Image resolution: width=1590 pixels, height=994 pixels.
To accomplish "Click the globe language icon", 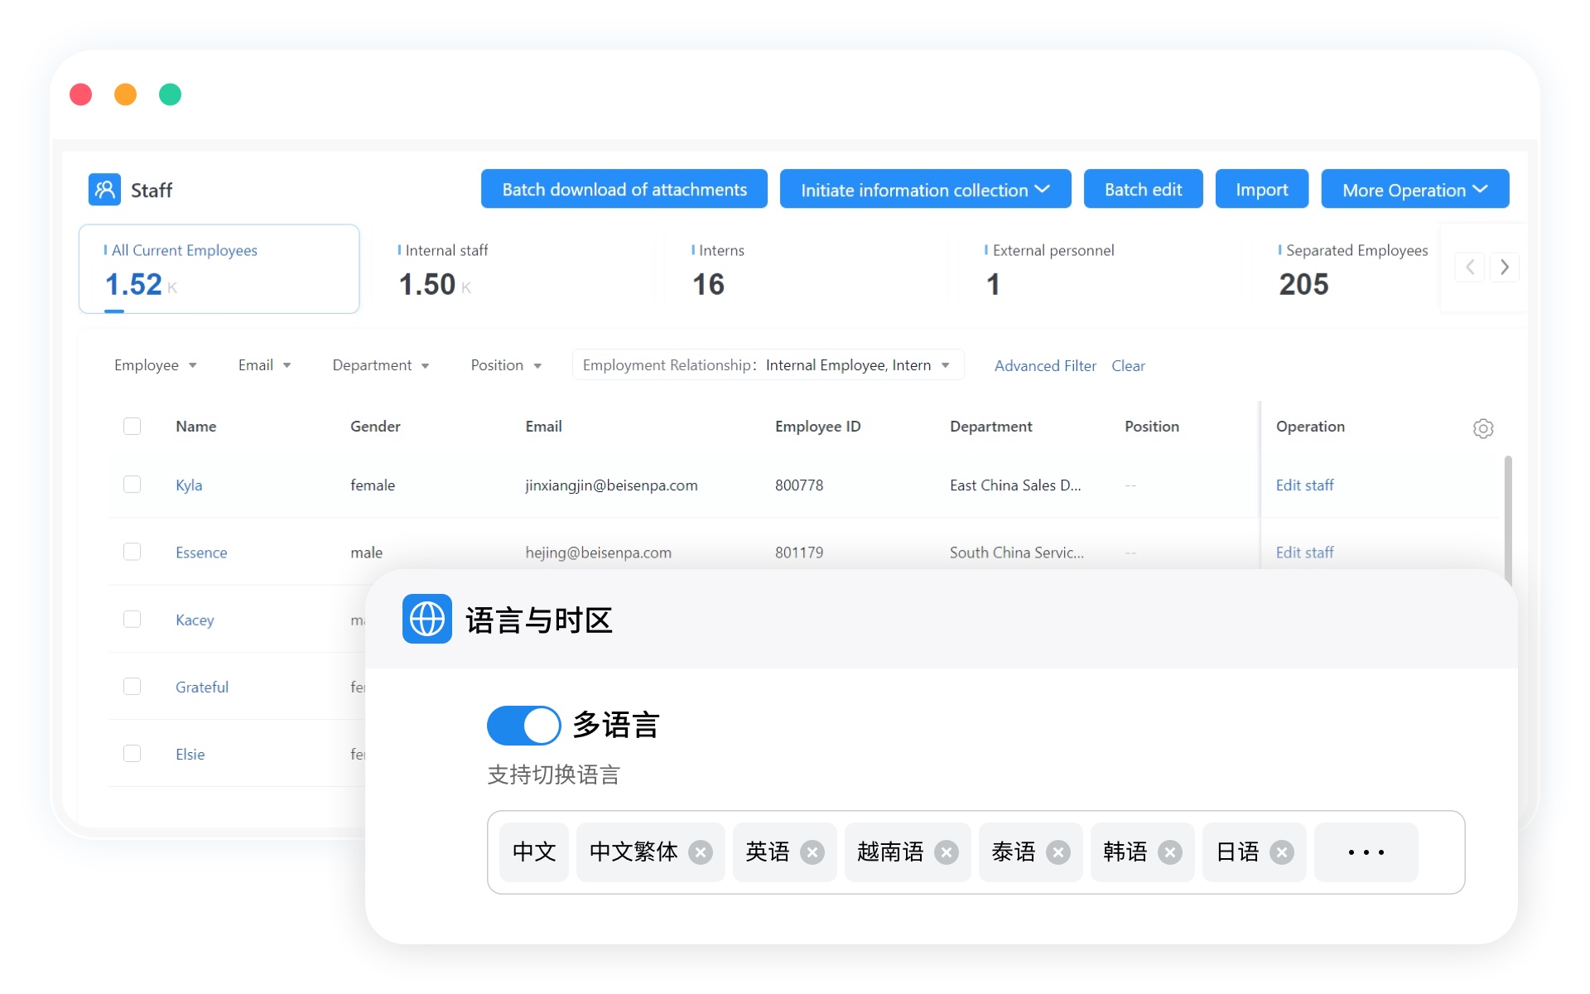I will tap(426, 619).
